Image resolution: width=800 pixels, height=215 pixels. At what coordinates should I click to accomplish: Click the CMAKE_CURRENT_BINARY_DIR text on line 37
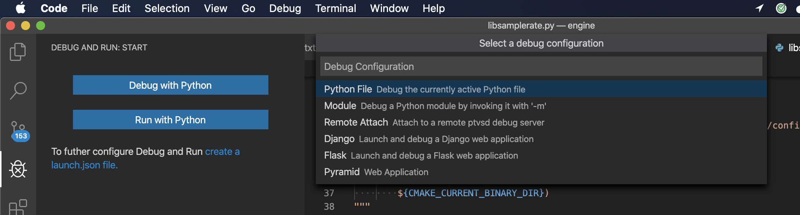474,193
